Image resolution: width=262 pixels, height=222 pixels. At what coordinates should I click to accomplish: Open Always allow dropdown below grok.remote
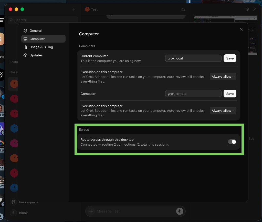click(223, 110)
